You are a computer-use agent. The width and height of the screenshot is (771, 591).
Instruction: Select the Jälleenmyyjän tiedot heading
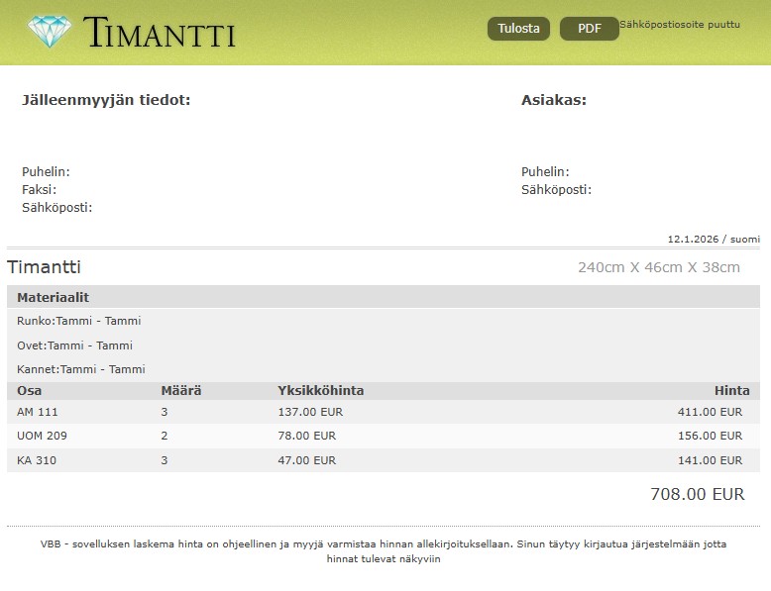(106, 100)
